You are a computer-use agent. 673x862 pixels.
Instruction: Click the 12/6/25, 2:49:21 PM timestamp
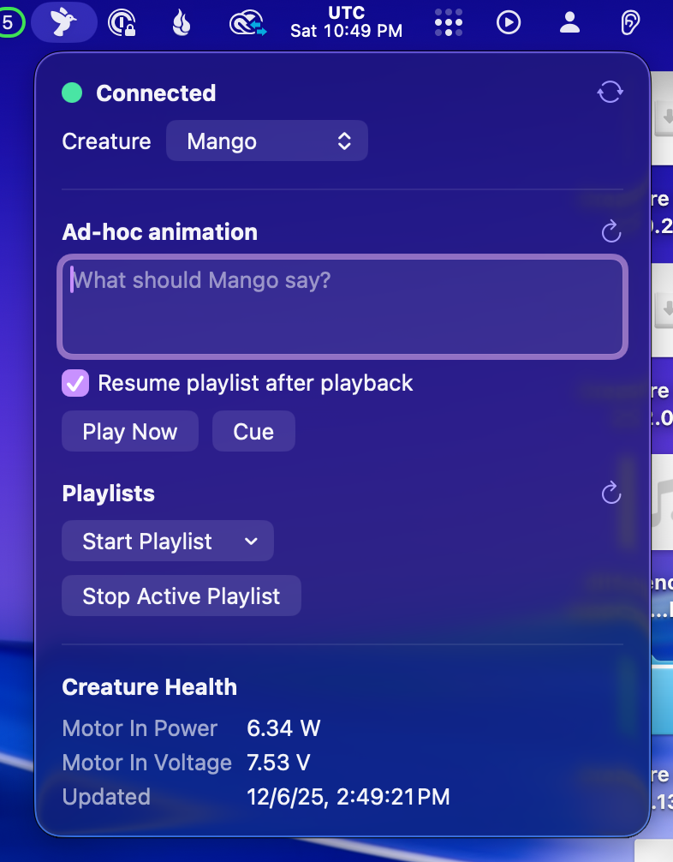coord(348,796)
